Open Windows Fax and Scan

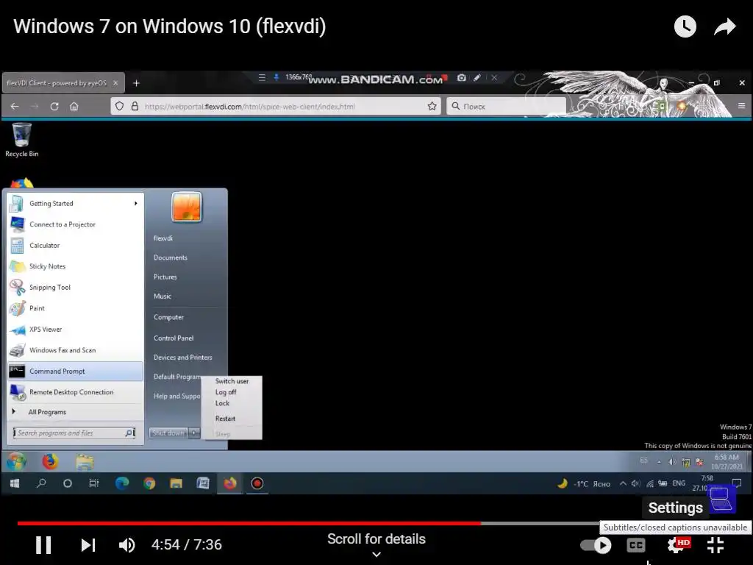76,350
